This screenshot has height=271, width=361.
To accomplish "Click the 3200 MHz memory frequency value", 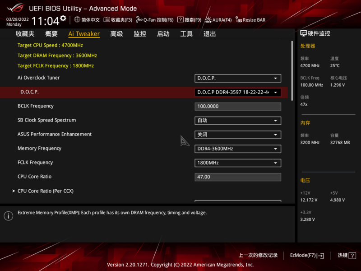I will [310, 143].
